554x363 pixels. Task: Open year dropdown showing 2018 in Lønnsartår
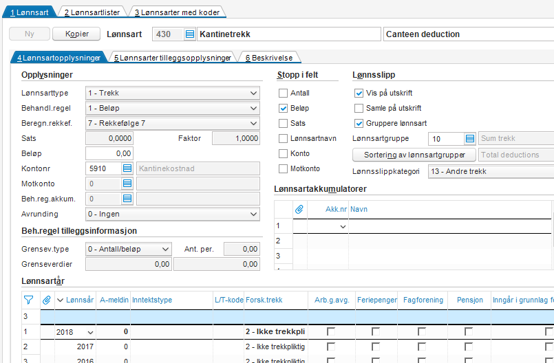click(90, 332)
